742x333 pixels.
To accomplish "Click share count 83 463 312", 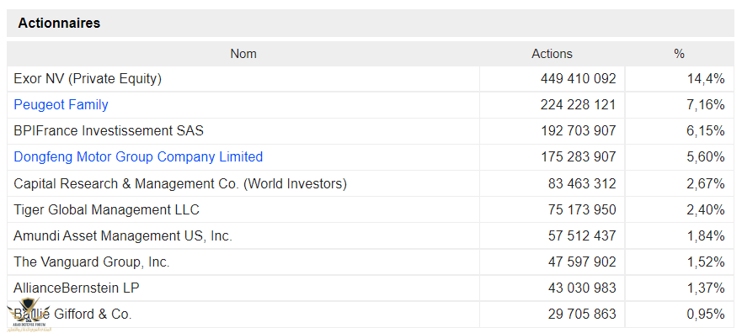I will tap(582, 183).
